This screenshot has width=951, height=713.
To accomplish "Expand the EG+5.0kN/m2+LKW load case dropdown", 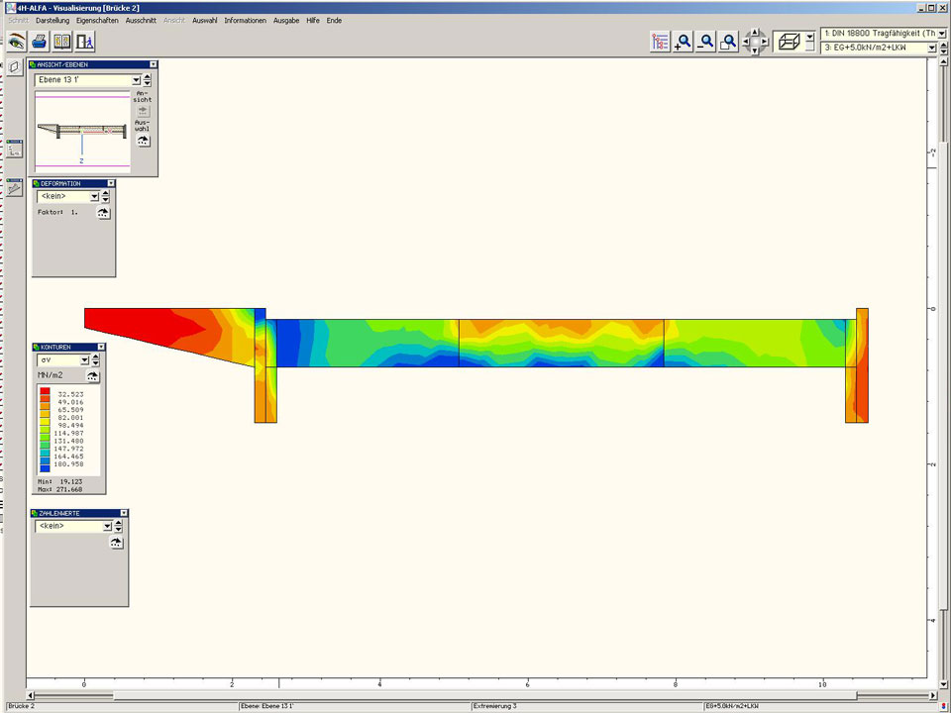I will point(932,48).
